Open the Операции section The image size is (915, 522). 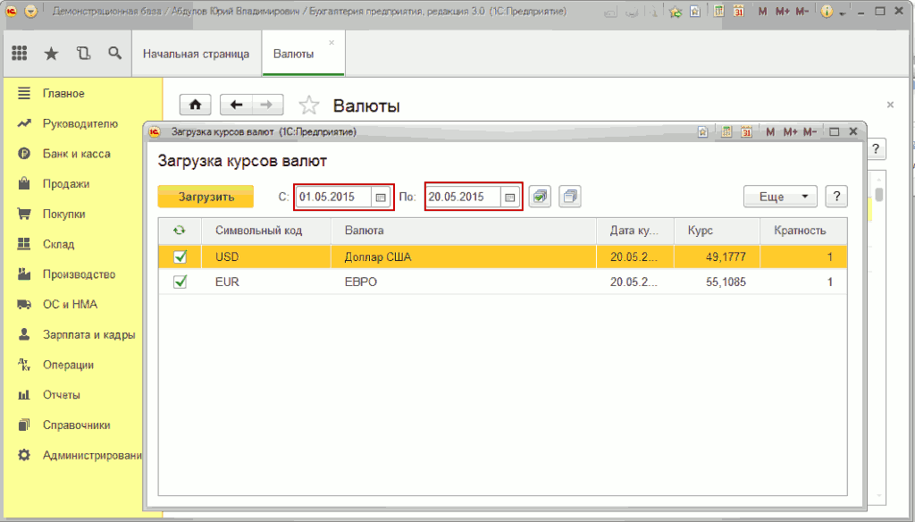(68, 365)
